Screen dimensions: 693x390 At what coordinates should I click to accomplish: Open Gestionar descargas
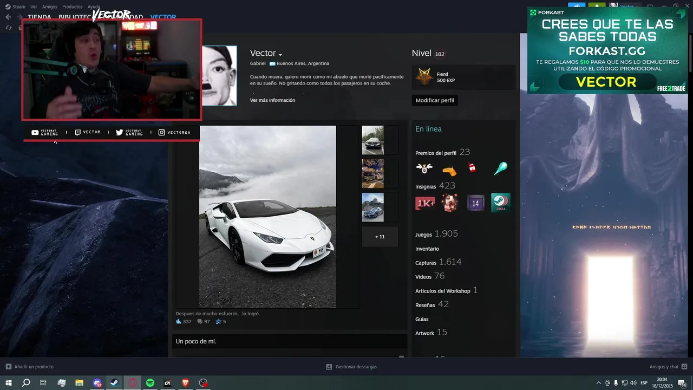(351, 367)
